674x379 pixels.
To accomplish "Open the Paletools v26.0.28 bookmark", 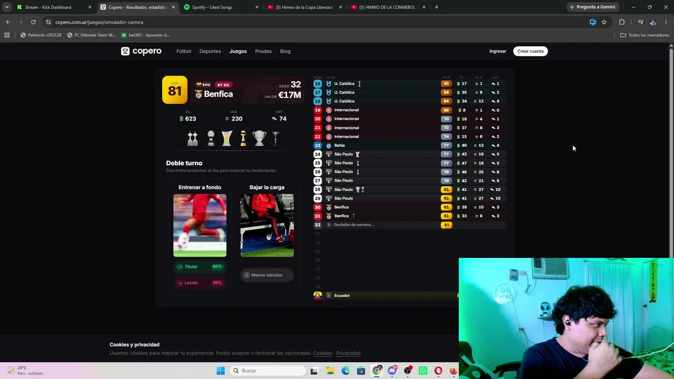I will pyautogui.click(x=41, y=35).
